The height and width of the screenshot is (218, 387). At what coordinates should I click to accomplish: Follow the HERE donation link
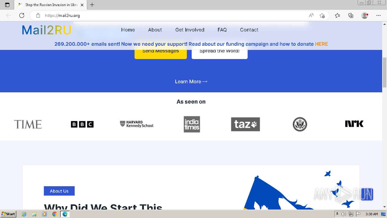(x=321, y=44)
